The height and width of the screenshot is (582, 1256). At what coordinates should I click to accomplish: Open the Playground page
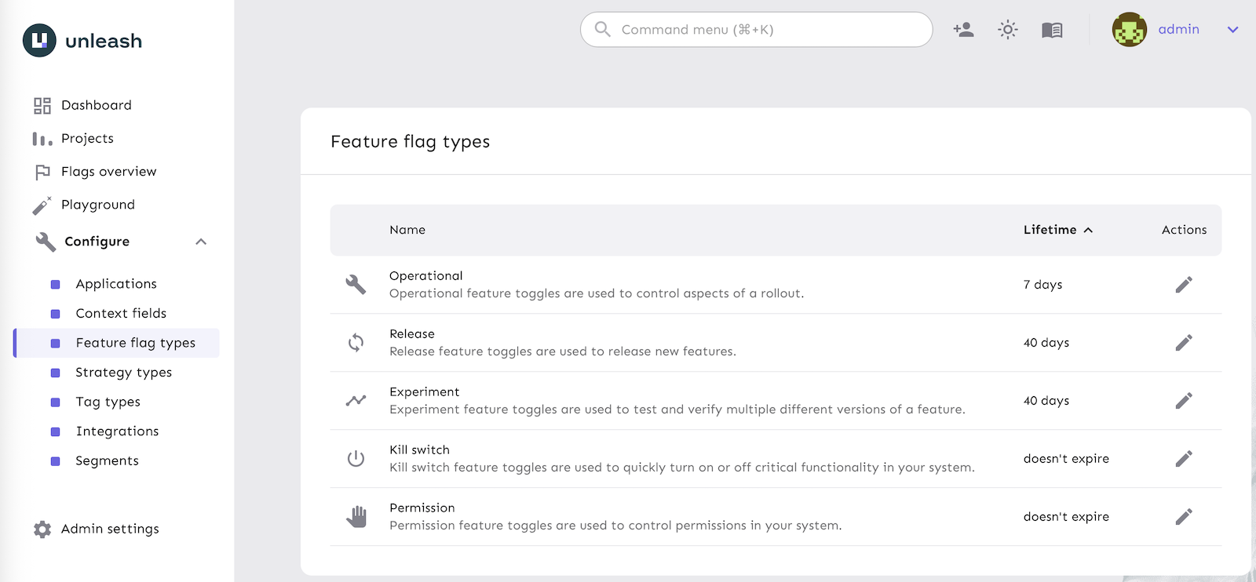(x=97, y=205)
